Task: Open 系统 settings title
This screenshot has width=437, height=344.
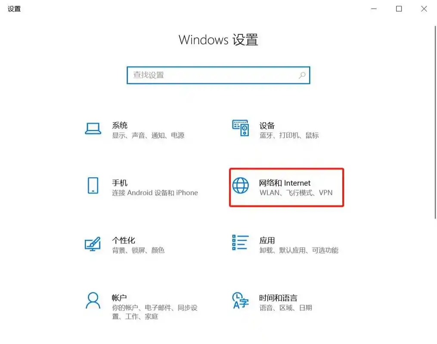Action: tap(120, 125)
